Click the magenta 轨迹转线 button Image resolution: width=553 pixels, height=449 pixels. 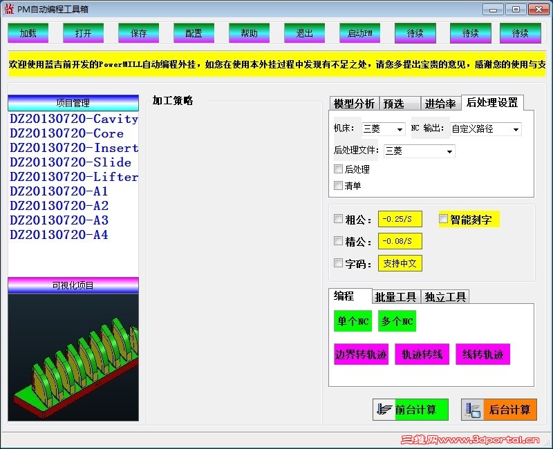tap(422, 354)
